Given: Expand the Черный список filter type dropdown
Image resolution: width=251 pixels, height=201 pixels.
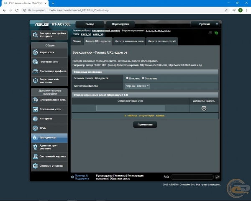Looking at the screenshot, I should [137, 86].
